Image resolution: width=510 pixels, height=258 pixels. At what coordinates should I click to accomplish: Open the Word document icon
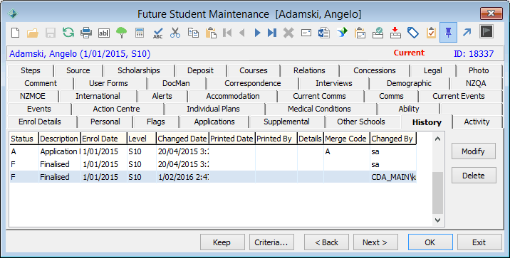[324, 33]
